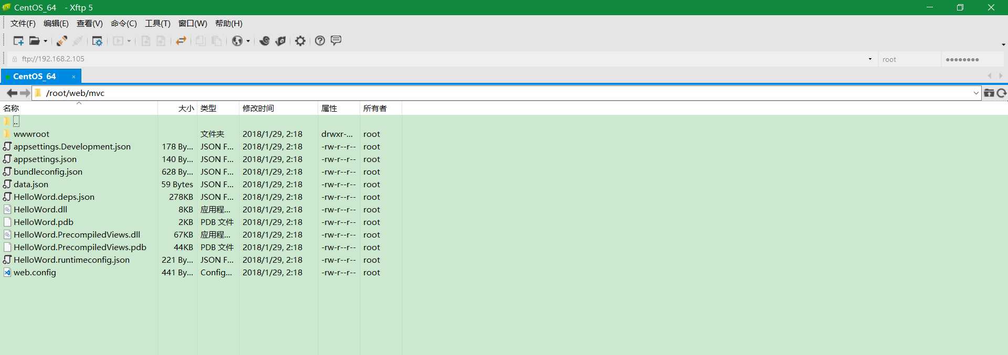Open Options via the gear icon
The width and height of the screenshot is (1008, 355).
pos(300,41)
